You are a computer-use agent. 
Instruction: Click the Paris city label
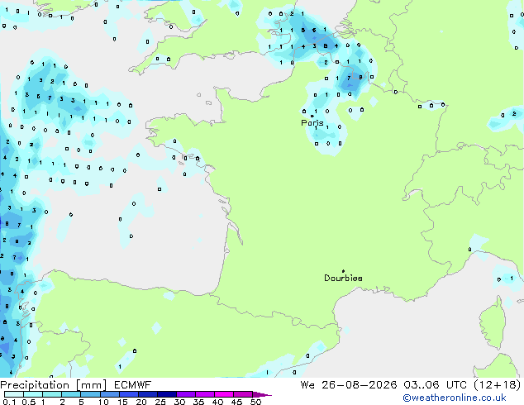coord(312,122)
